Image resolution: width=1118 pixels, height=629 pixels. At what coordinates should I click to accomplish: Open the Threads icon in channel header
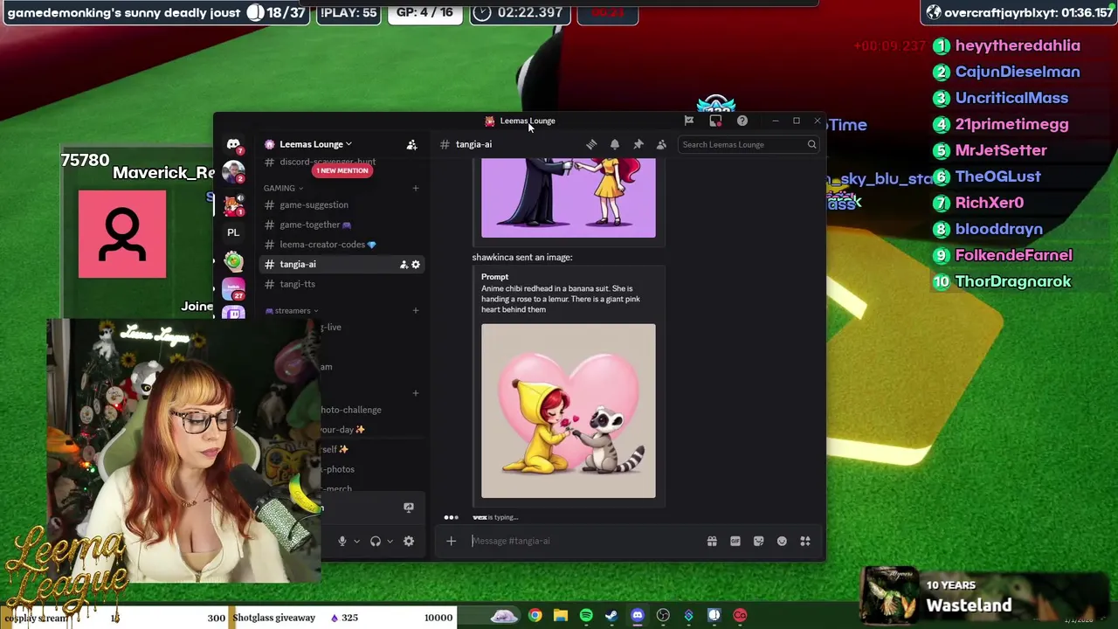click(591, 144)
